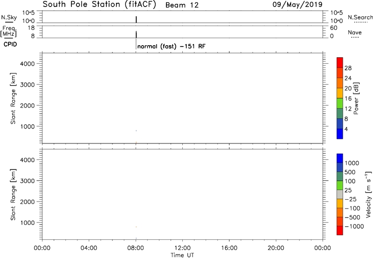Click the '4000' tick of the power panel
The height and width of the screenshot is (258, 373).
28,64
